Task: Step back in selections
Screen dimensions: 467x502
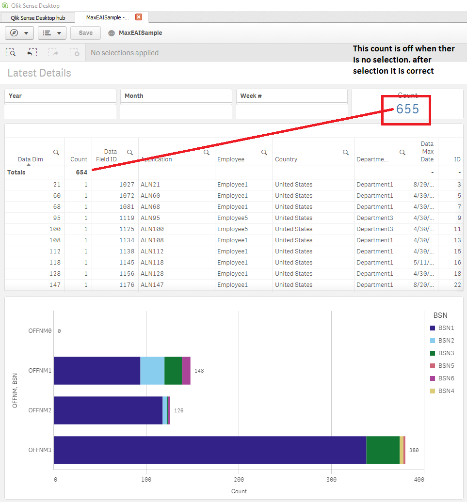Action: pos(32,53)
